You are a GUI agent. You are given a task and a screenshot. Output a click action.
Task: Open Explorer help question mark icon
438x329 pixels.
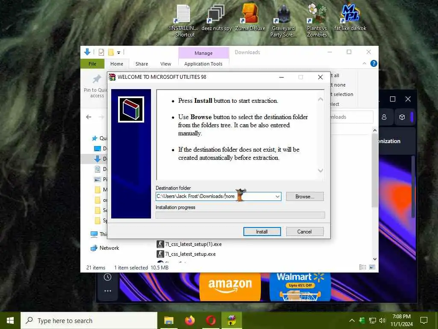(x=374, y=63)
